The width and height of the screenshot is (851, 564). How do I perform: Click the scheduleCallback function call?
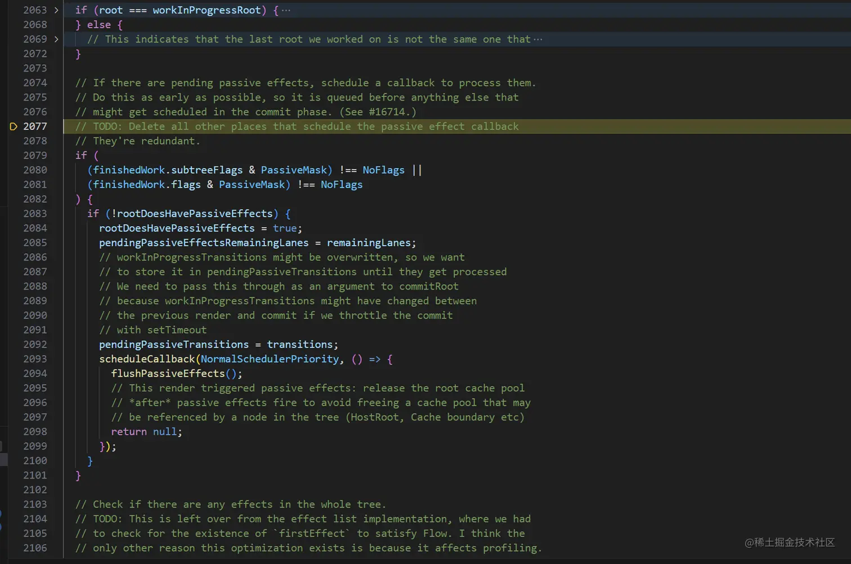147,359
